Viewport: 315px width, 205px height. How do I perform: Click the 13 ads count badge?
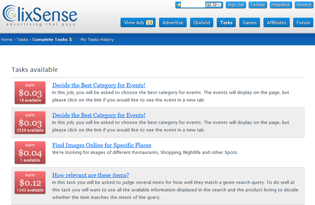coord(149,23)
